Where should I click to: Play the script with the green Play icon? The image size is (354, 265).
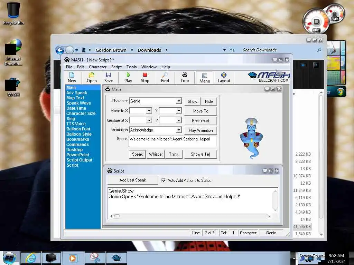[x=128, y=77]
